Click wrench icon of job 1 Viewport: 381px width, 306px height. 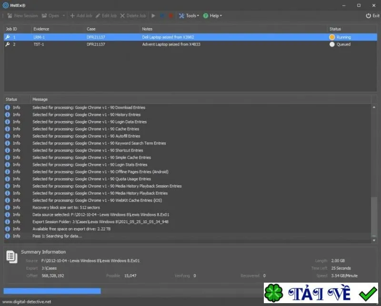click(8, 37)
